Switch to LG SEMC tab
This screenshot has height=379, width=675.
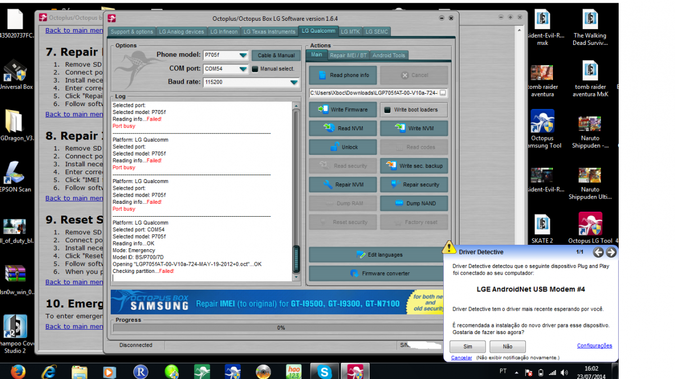coord(377,31)
